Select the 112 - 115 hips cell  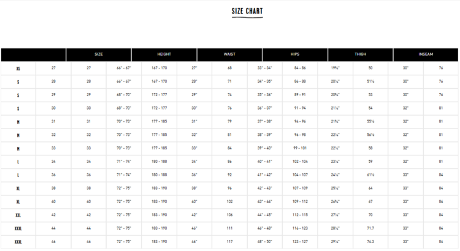point(300,215)
